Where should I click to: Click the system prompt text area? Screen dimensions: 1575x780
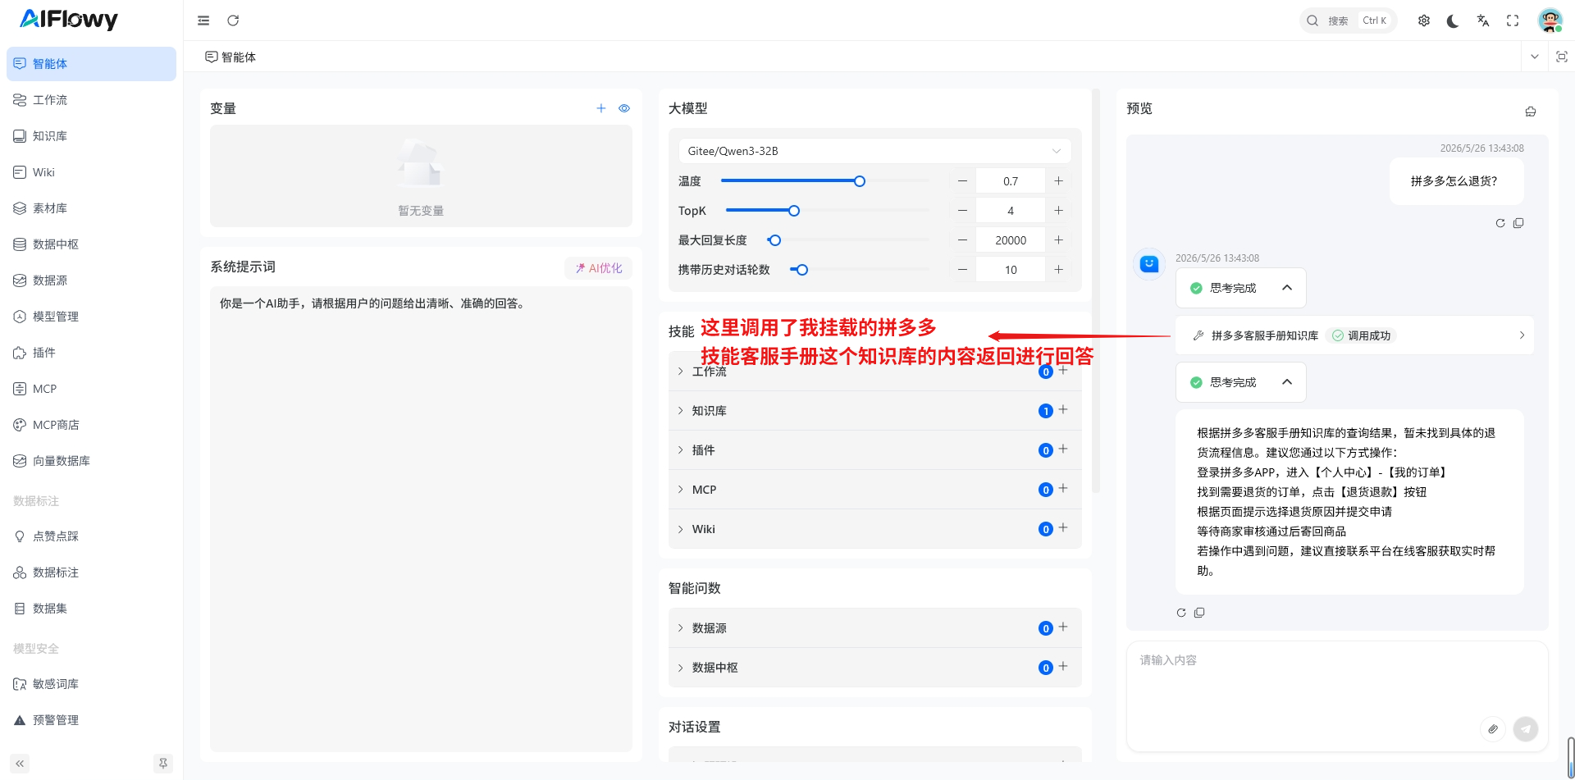point(421,518)
